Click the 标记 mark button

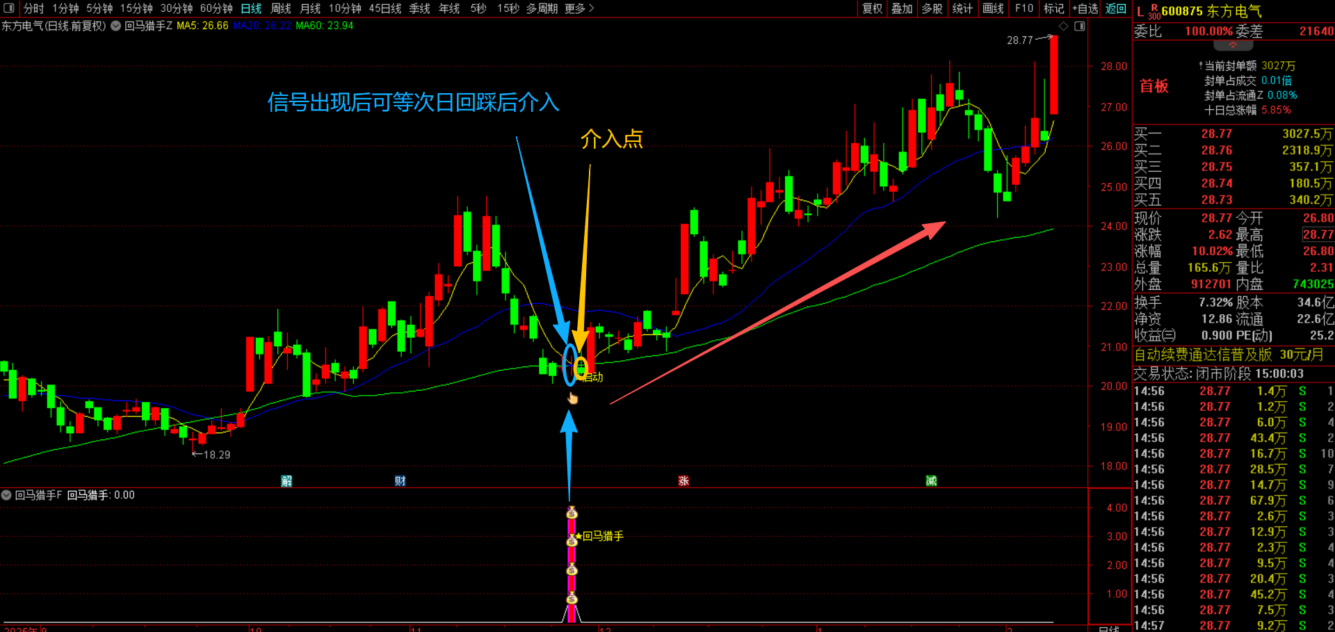click(1054, 8)
